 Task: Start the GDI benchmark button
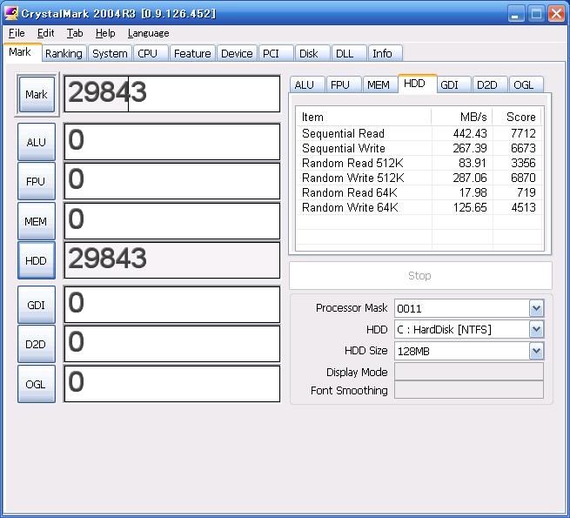36,305
